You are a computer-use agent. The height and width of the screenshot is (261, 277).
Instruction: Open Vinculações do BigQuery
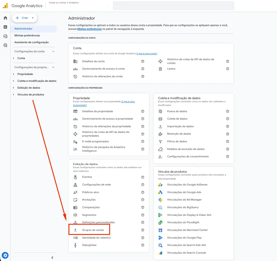pyautogui.click(x=183, y=207)
